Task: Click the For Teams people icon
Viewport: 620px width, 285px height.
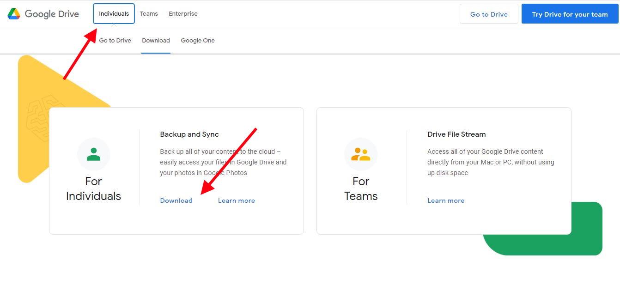Action: coord(361,154)
